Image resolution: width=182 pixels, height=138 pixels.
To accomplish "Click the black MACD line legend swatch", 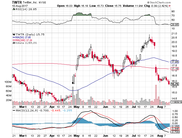I will point(14,110).
